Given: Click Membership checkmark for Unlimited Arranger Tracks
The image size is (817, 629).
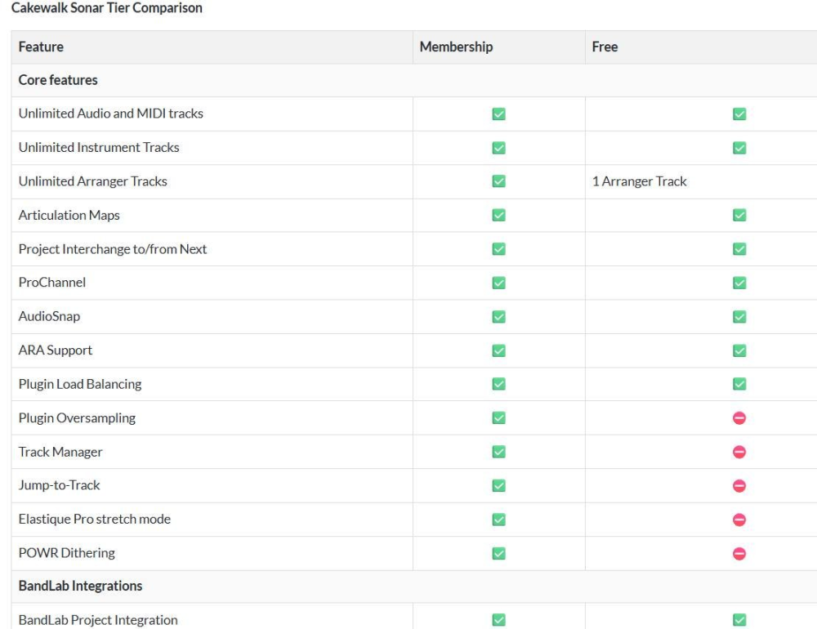Looking at the screenshot, I should tap(498, 181).
